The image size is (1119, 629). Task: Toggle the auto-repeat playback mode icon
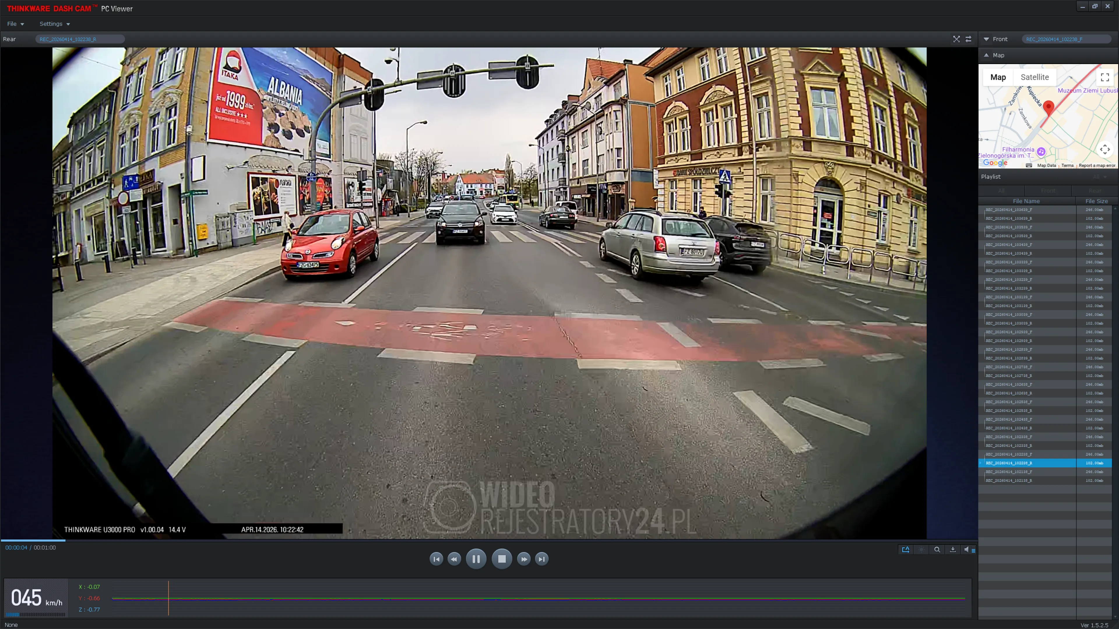(906, 550)
